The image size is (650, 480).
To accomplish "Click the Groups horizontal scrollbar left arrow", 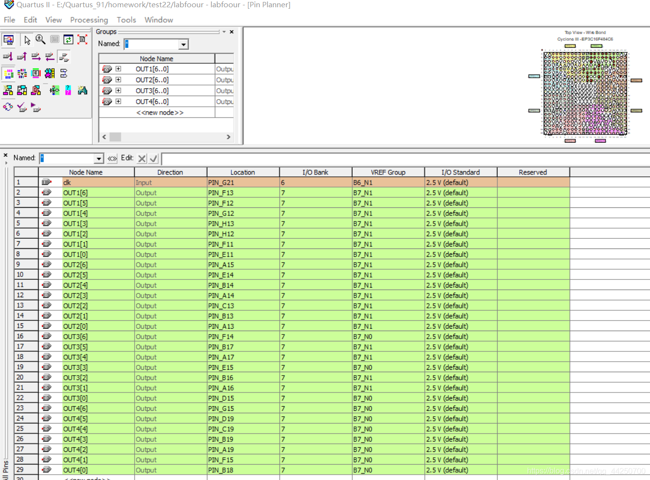I will pyautogui.click(x=104, y=137).
